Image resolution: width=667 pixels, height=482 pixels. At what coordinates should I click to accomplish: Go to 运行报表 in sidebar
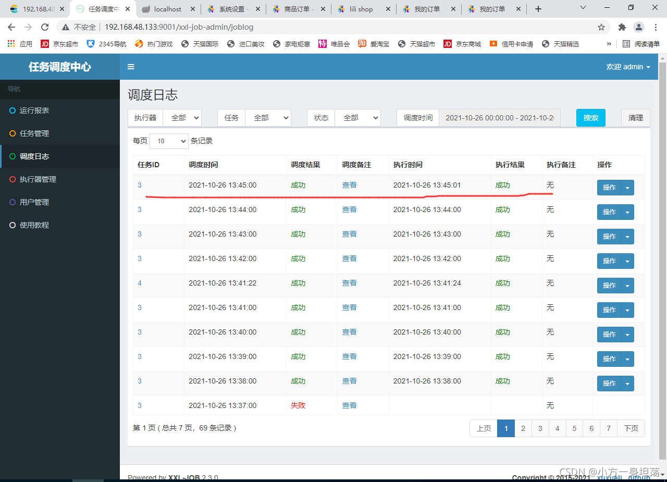(x=60, y=110)
